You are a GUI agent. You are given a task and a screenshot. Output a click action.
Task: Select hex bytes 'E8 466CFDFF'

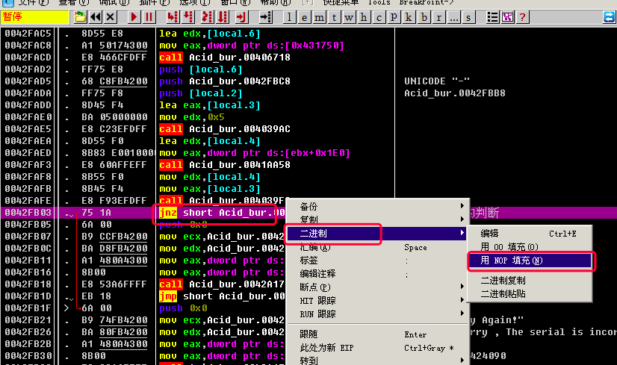tap(114, 57)
